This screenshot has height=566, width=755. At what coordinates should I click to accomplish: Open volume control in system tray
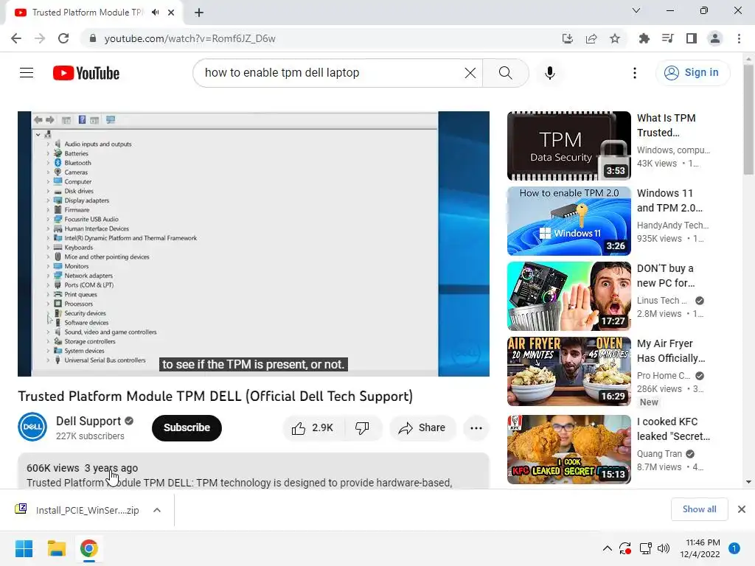click(664, 548)
